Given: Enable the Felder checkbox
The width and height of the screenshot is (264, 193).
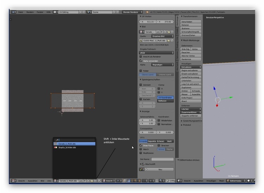Looking at the screenshot, I should click(x=141, y=71).
